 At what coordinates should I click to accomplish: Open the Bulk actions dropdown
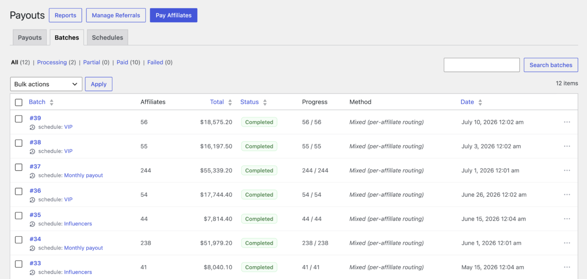pyautogui.click(x=46, y=84)
